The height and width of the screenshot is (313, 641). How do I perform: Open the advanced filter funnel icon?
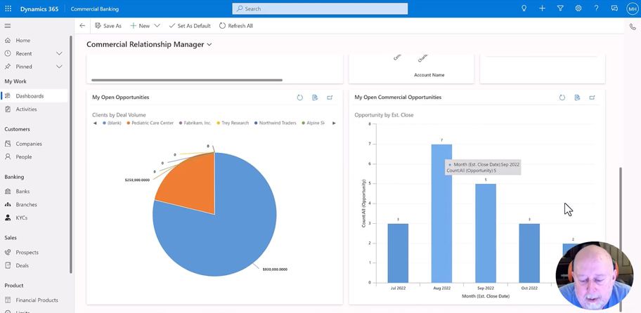pos(560,8)
